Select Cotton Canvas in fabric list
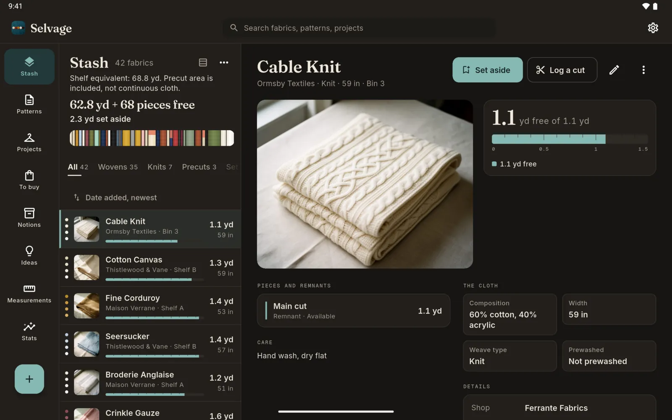Screen dimensions: 672x420 [x=150, y=267]
